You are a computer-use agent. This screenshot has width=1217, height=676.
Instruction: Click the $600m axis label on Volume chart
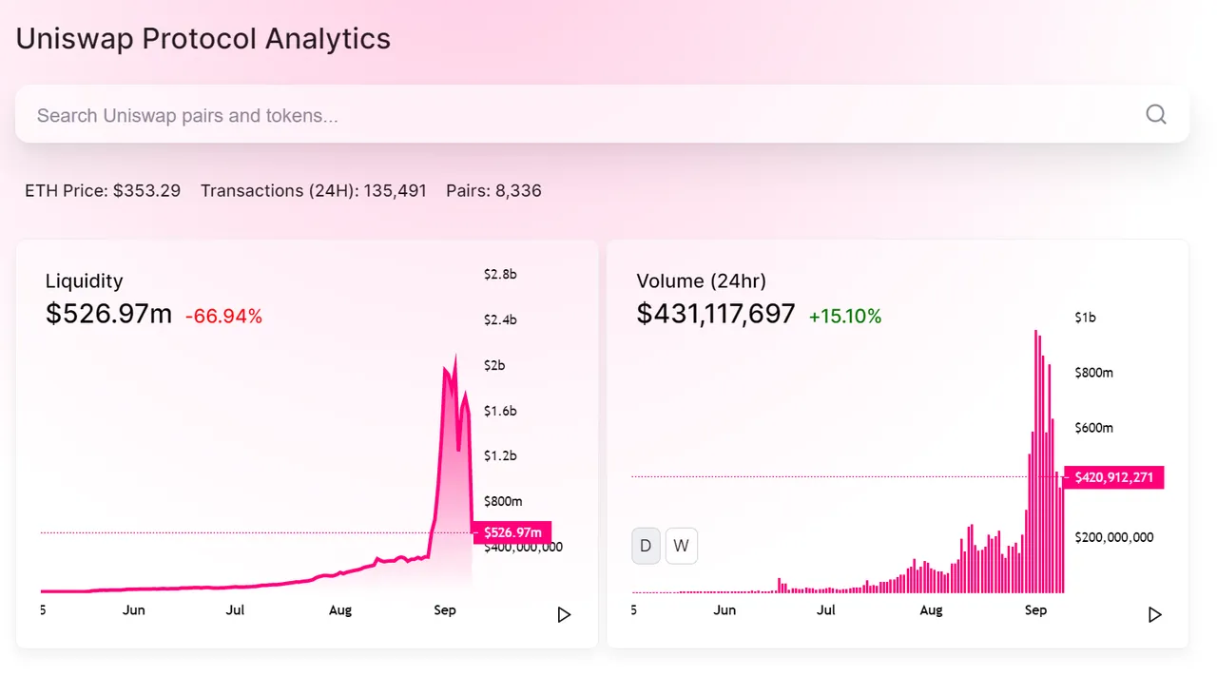coord(1093,428)
